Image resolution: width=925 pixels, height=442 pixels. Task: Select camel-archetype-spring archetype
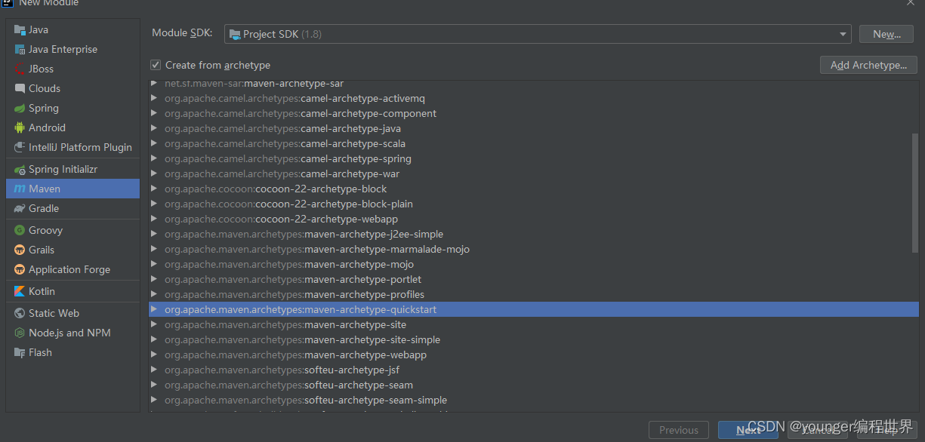coord(533,158)
